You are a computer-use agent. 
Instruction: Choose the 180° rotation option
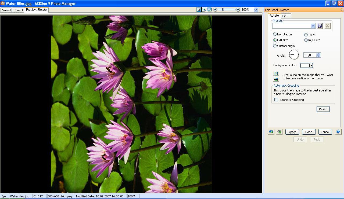[x=306, y=35]
